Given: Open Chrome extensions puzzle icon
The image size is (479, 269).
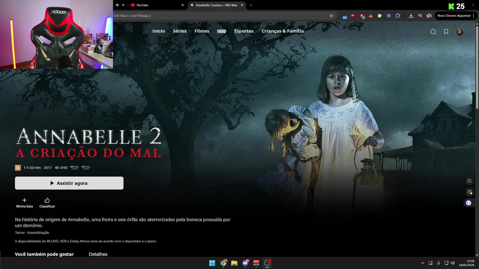Looking at the screenshot, I should click(x=398, y=16).
